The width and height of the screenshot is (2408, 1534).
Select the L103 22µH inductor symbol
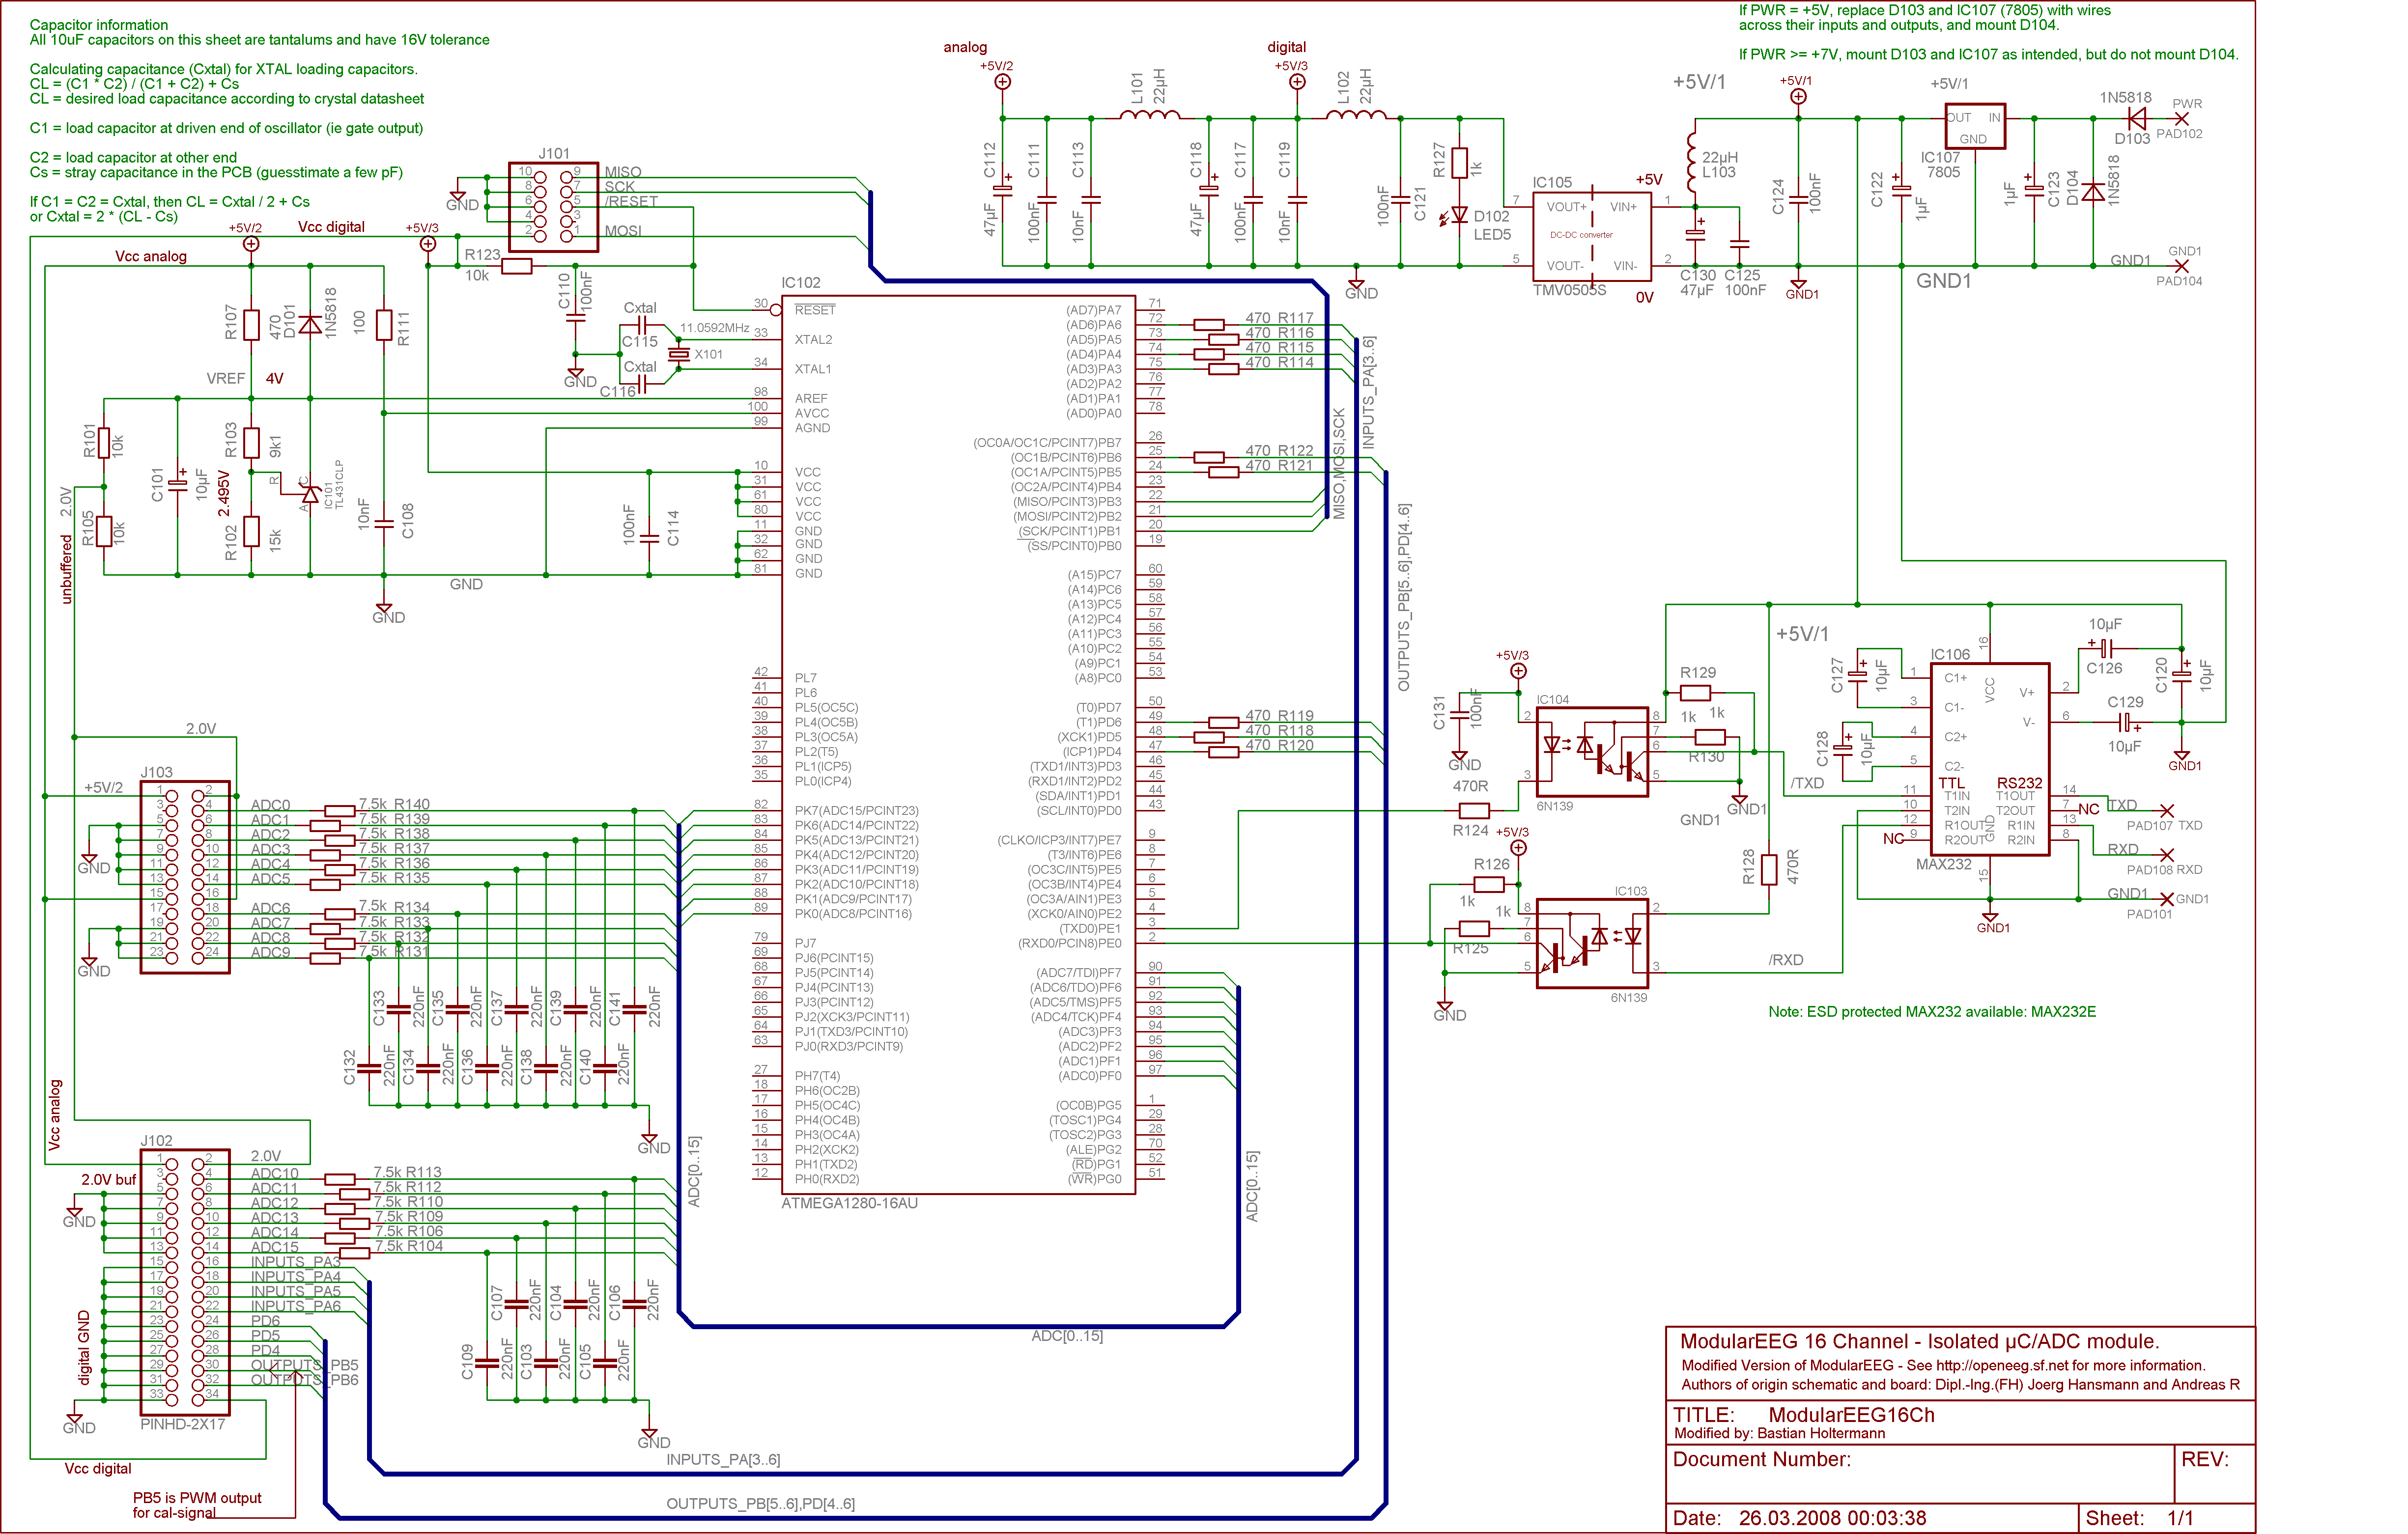[x=1691, y=163]
